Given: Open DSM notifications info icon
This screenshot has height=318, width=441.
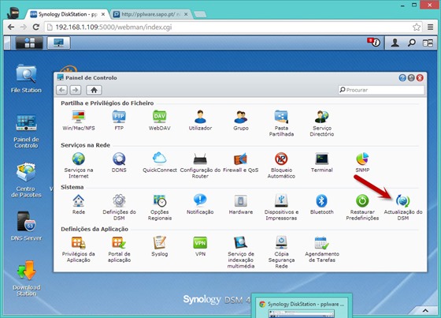Looking at the screenshot, I should (x=374, y=43).
